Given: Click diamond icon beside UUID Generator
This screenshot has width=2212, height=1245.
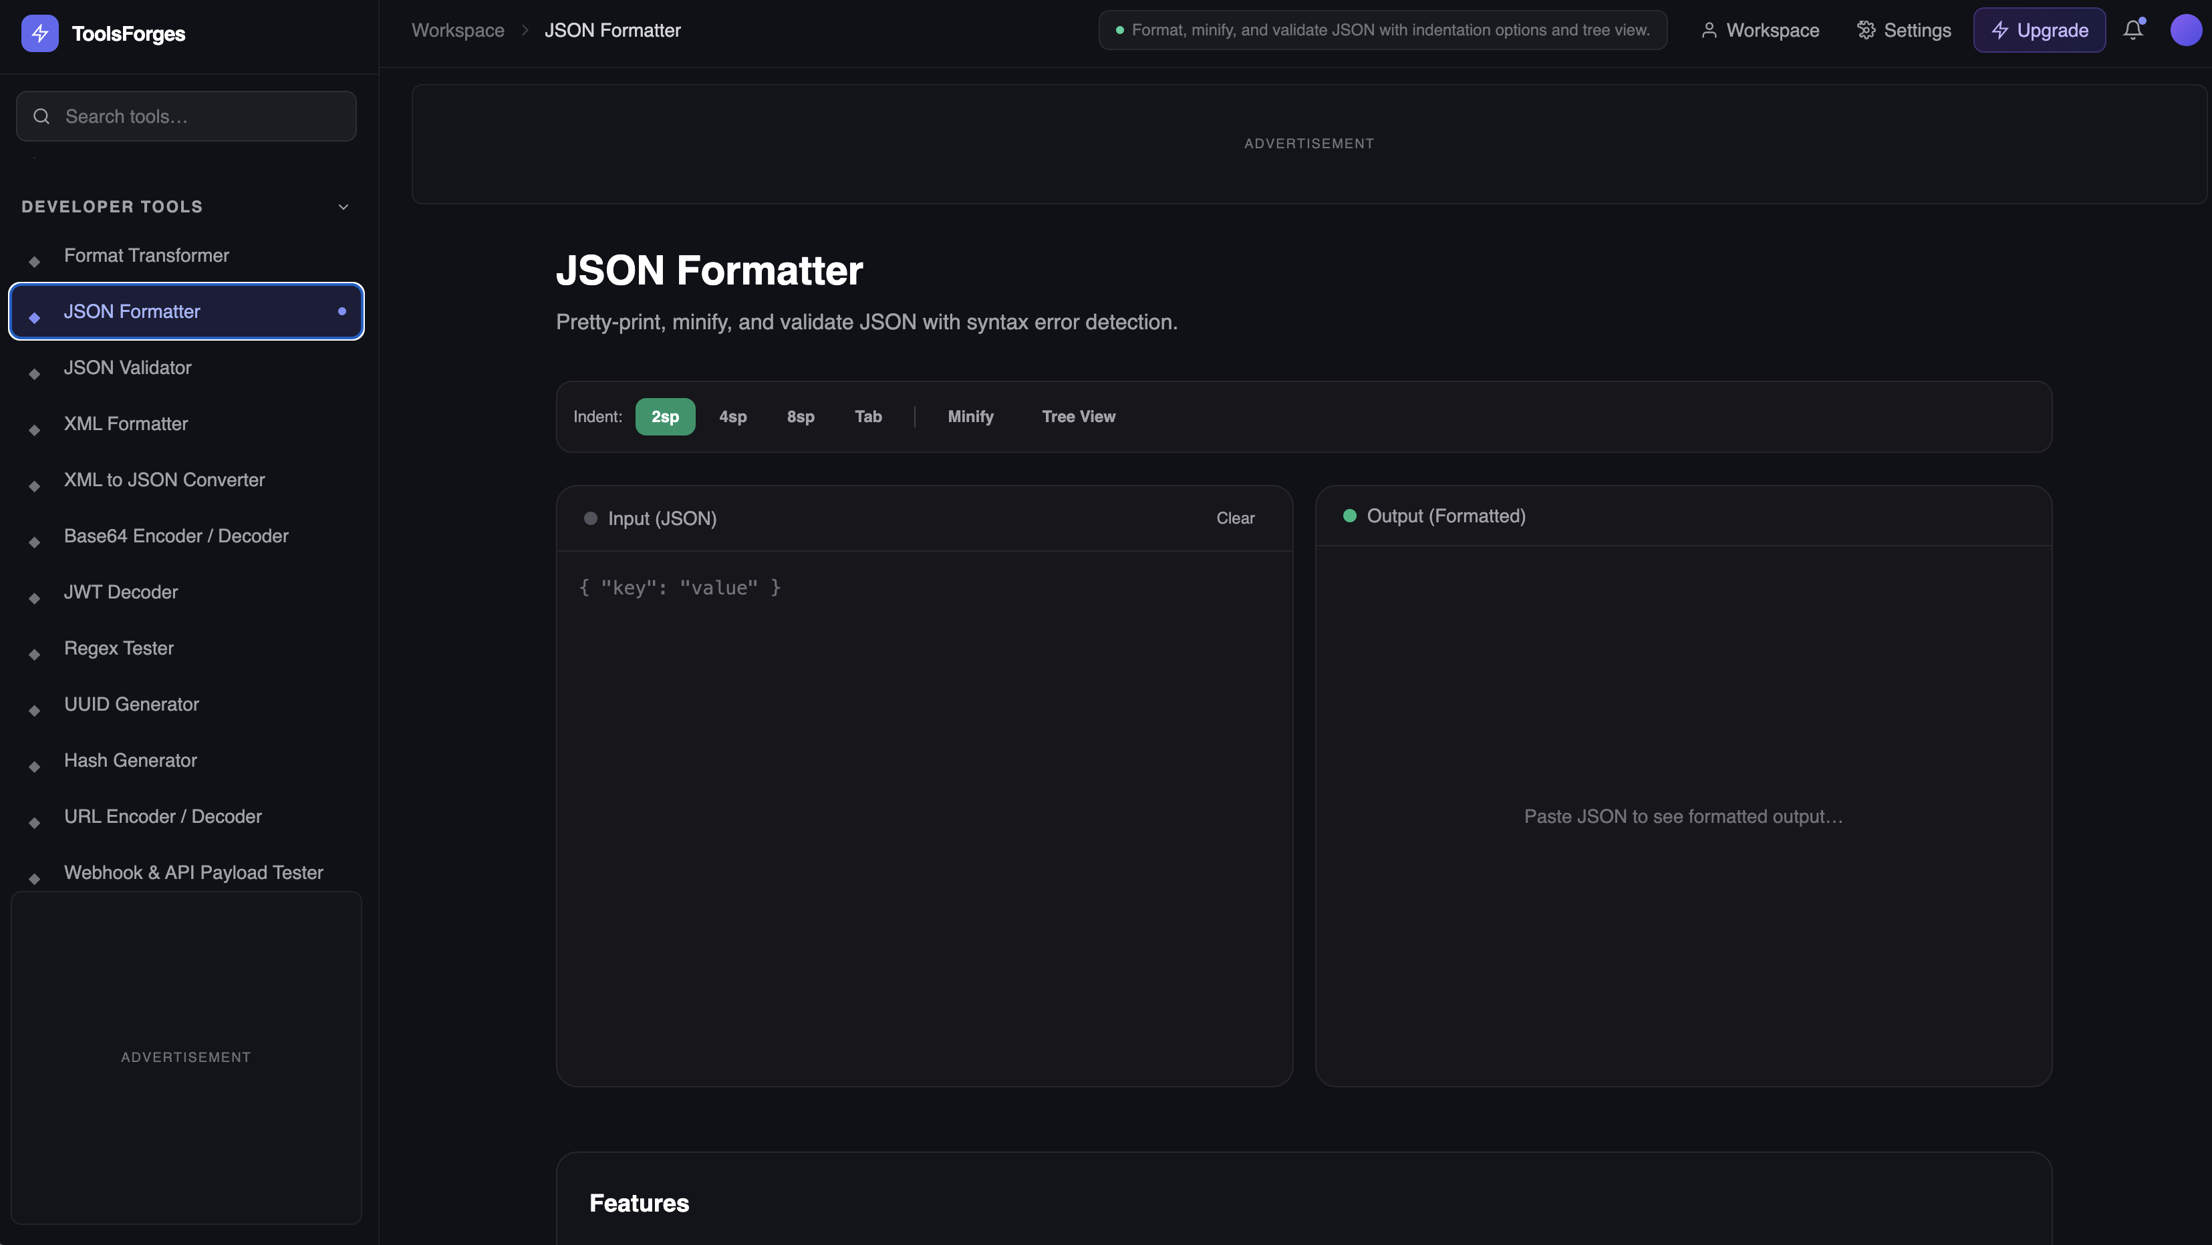Looking at the screenshot, I should pos(34,711).
